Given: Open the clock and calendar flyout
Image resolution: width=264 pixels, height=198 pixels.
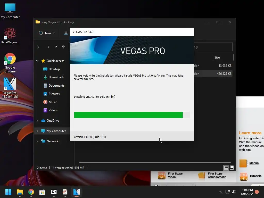Looking at the screenshot, I should pyautogui.click(x=247, y=192).
